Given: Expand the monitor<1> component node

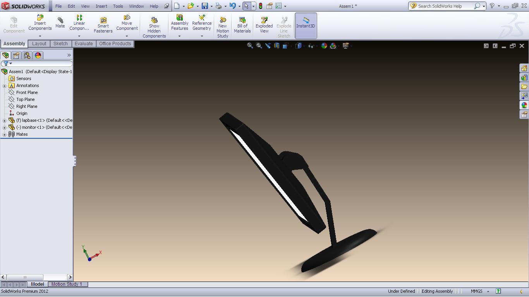Looking at the screenshot, I should 4,128.
